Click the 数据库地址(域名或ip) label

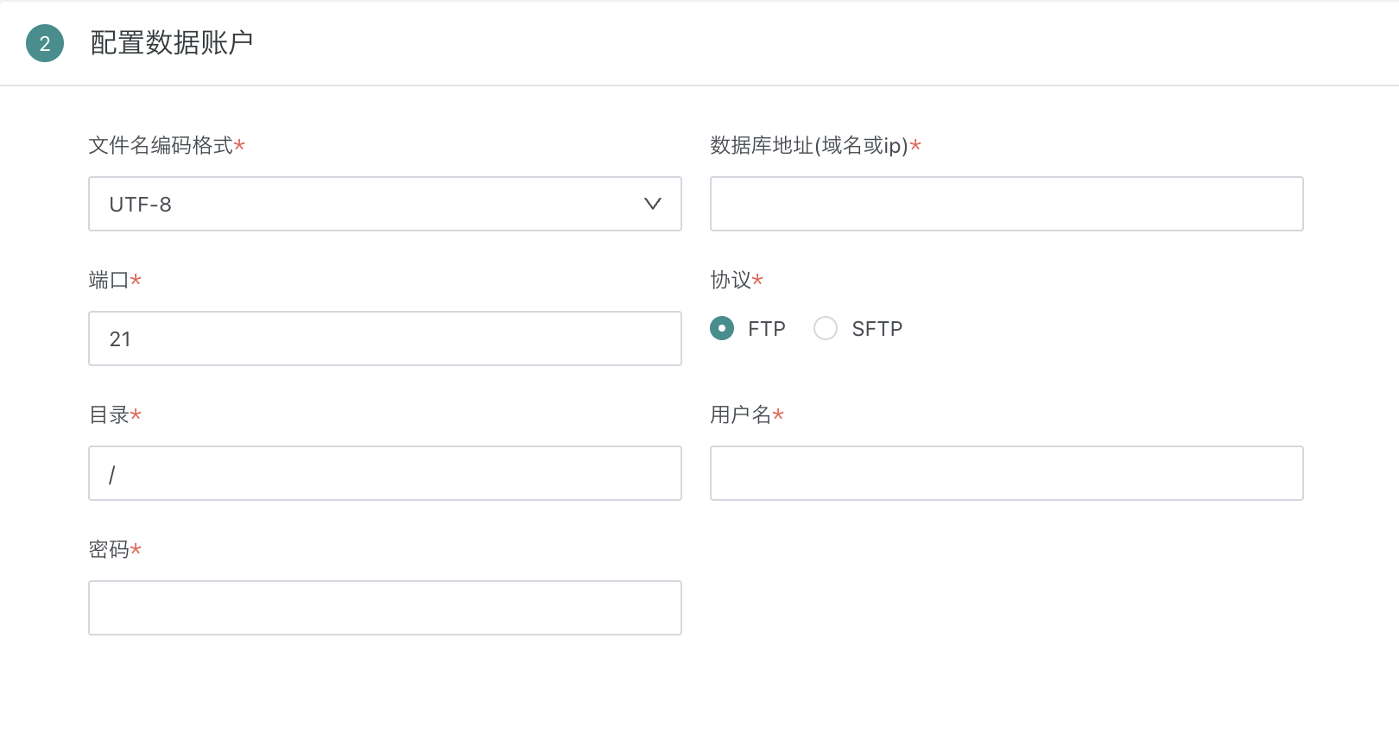(809, 145)
